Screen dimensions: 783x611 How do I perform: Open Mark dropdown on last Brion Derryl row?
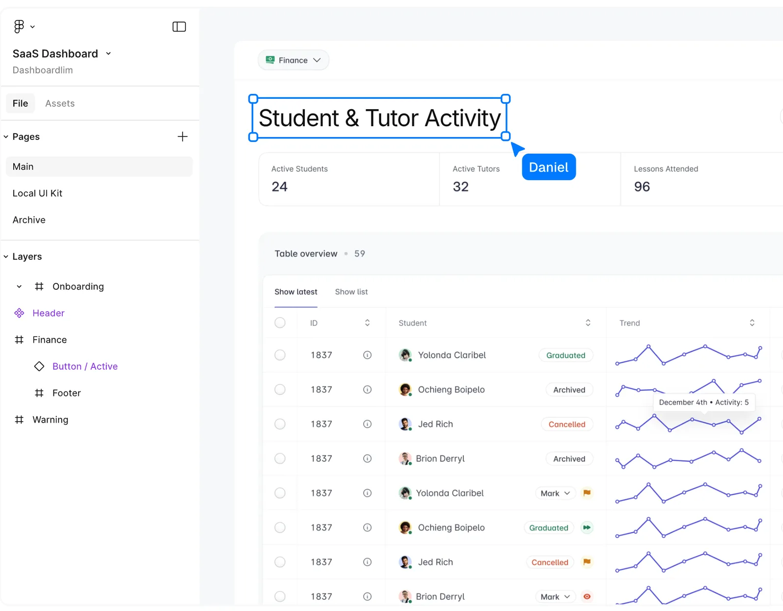coord(555,596)
